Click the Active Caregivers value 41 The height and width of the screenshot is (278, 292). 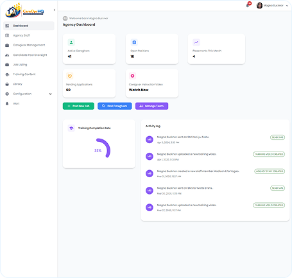tap(69, 56)
